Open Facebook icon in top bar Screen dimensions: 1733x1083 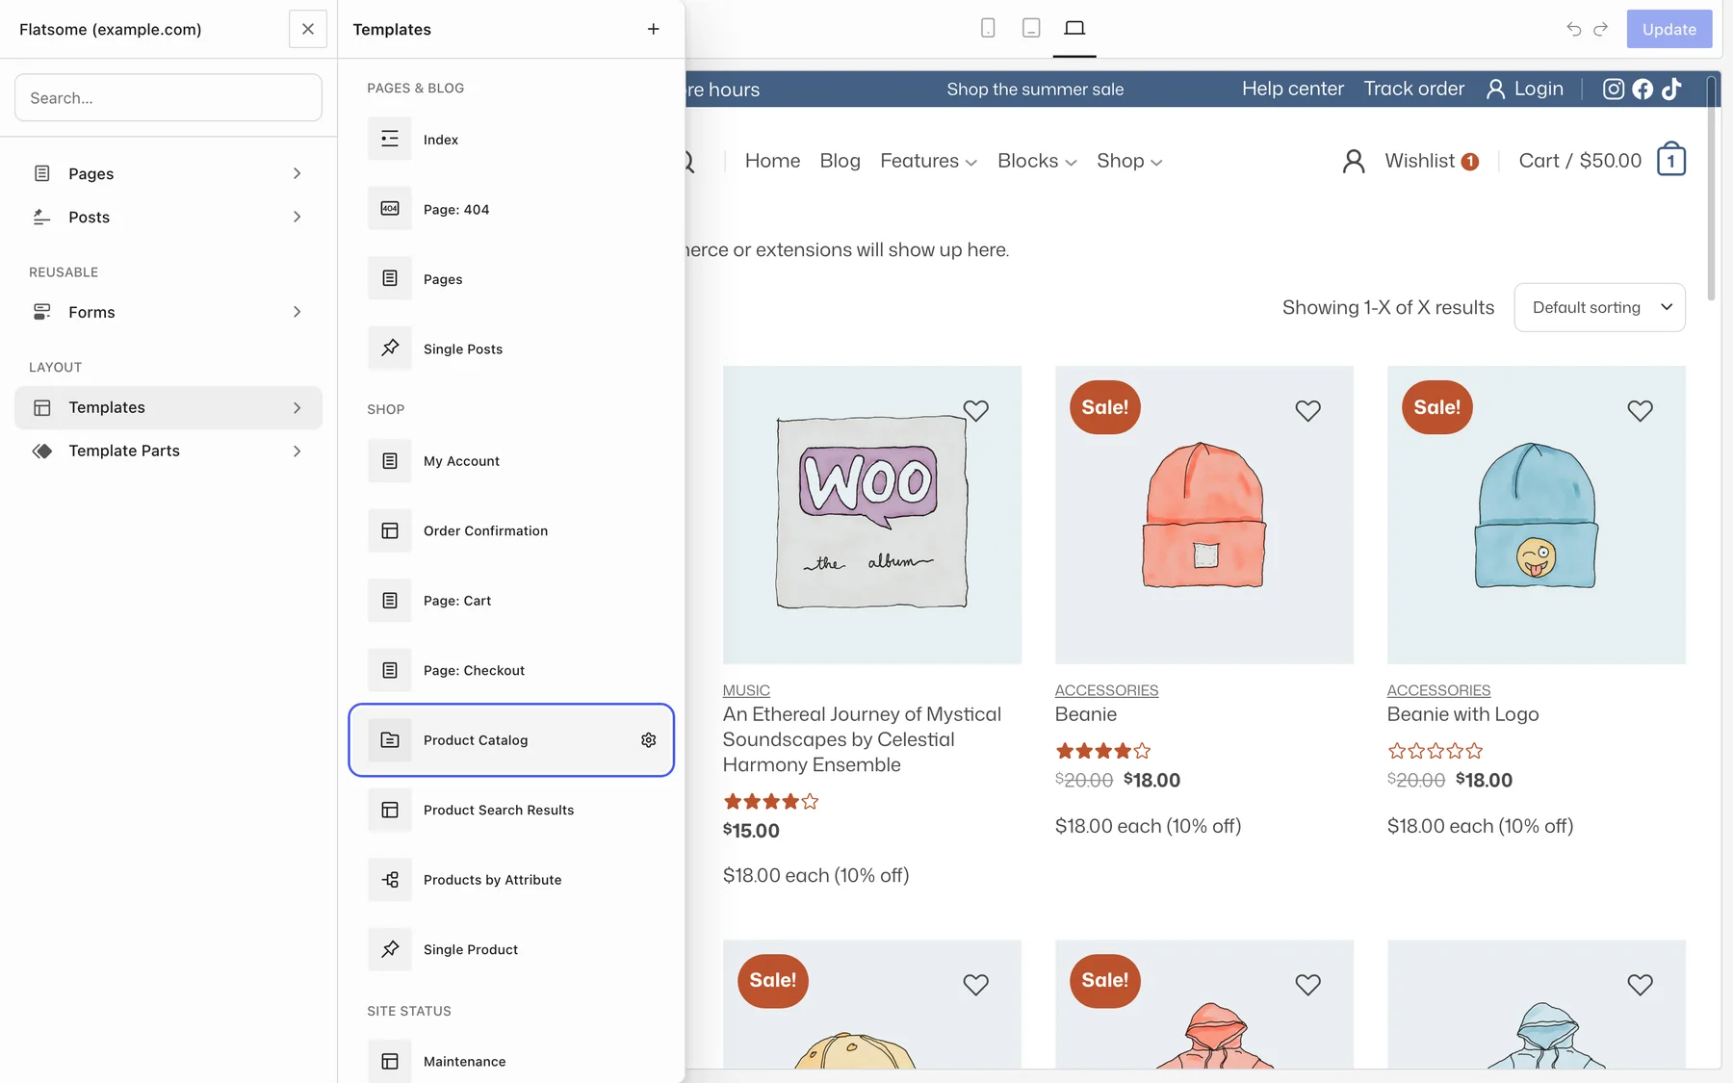click(x=1642, y=90)
